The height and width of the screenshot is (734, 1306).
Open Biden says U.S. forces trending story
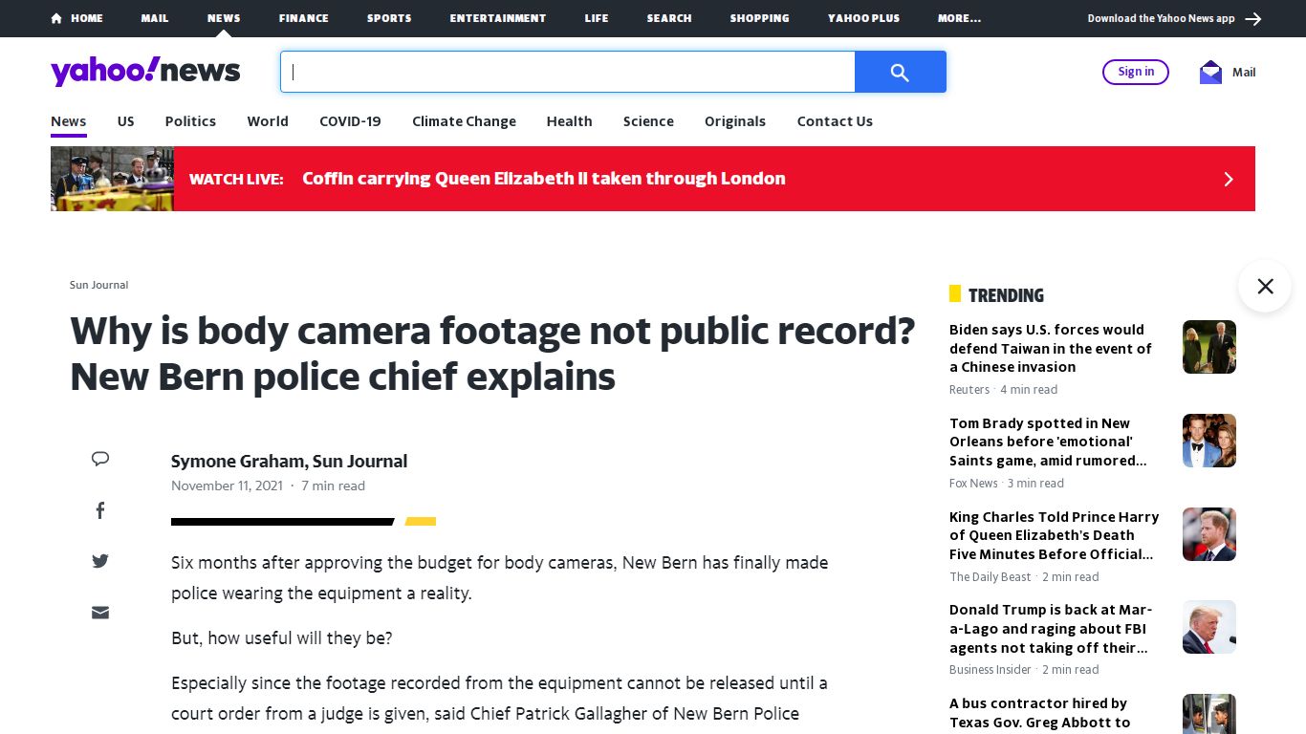pos(1051,348)
